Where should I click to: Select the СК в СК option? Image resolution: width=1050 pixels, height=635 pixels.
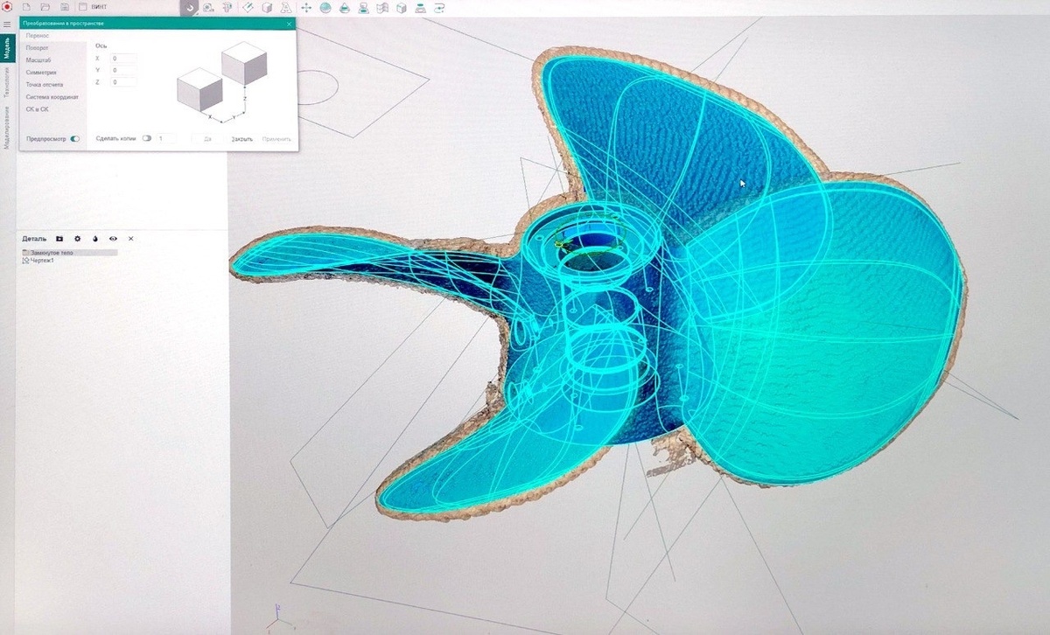click(38, 109)
